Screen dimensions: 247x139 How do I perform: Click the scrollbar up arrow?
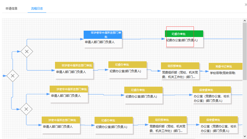(x=245, y=21)
